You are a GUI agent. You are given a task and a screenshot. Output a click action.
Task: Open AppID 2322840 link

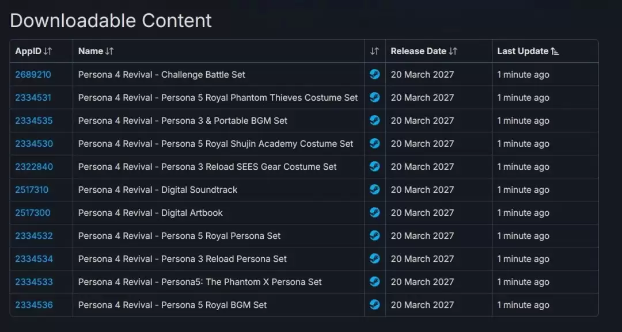[x=33, y=167]
